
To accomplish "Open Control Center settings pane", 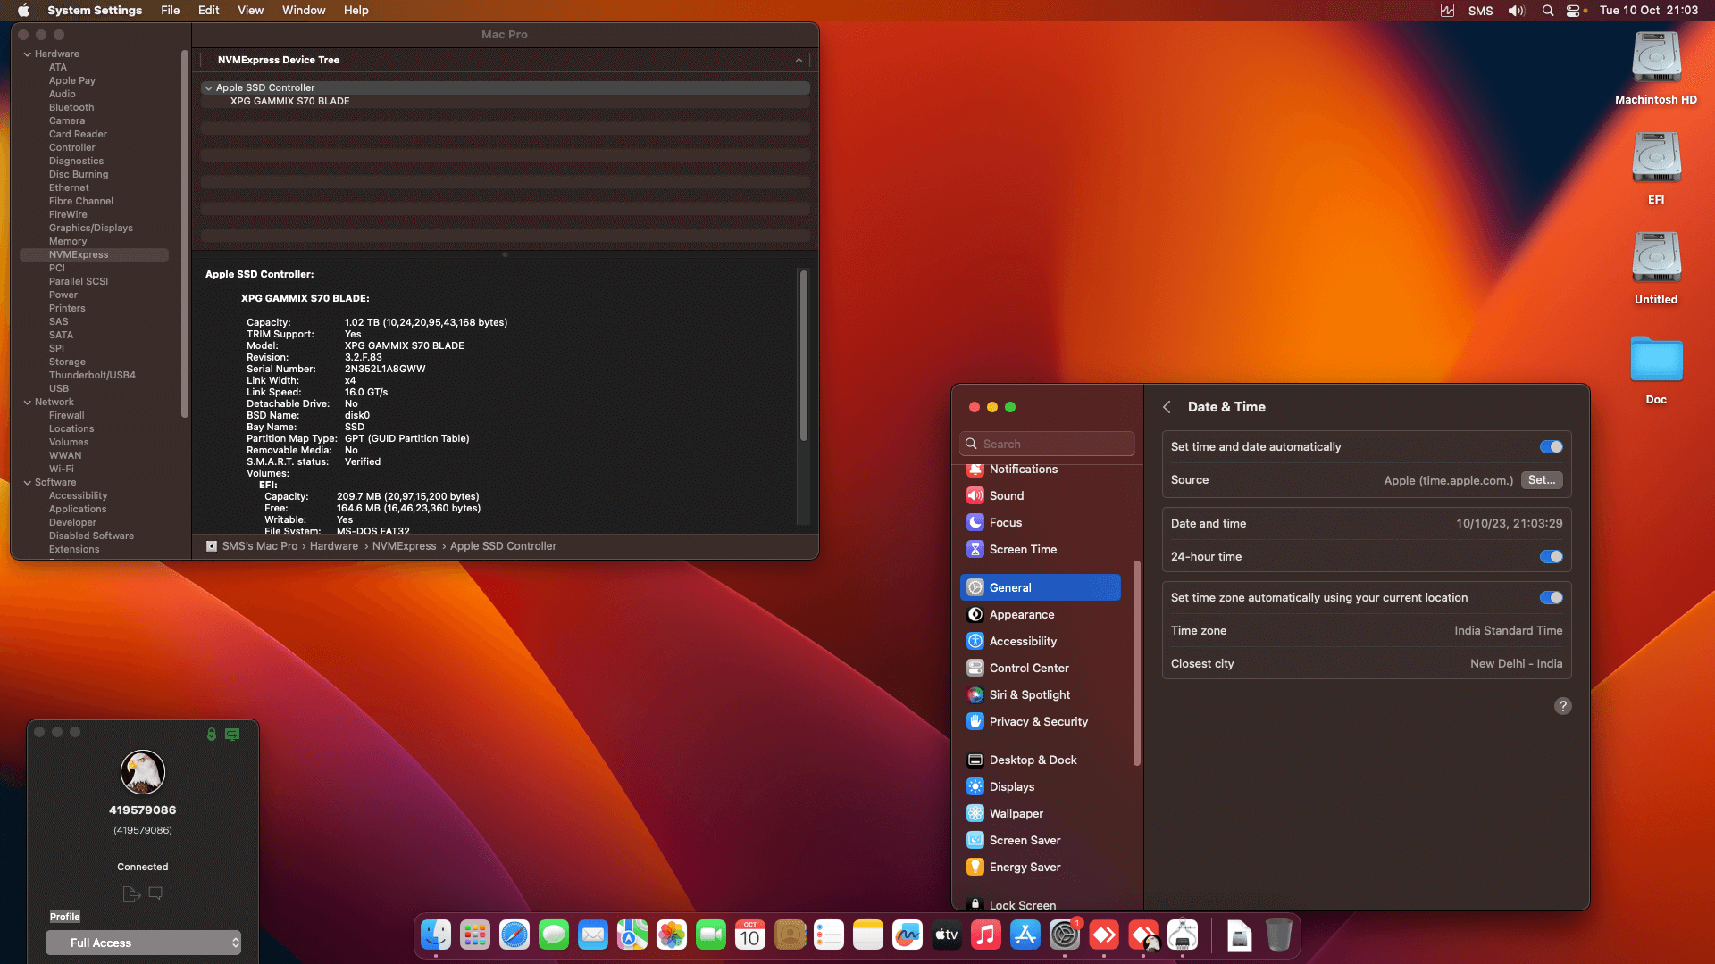I will tap(1029, 668).
